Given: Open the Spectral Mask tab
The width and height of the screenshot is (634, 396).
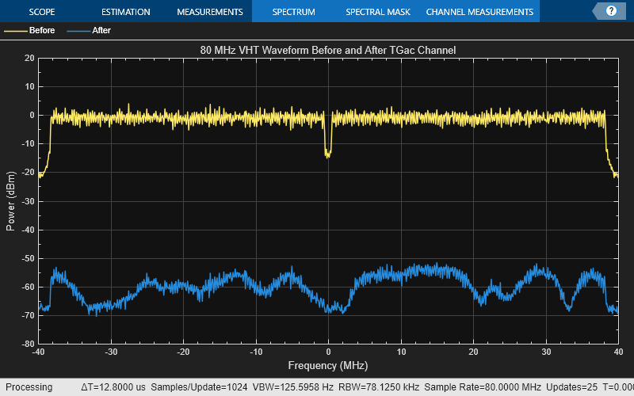Looking at the screenshot, I should pyautogui.click(x=376, y=12).
